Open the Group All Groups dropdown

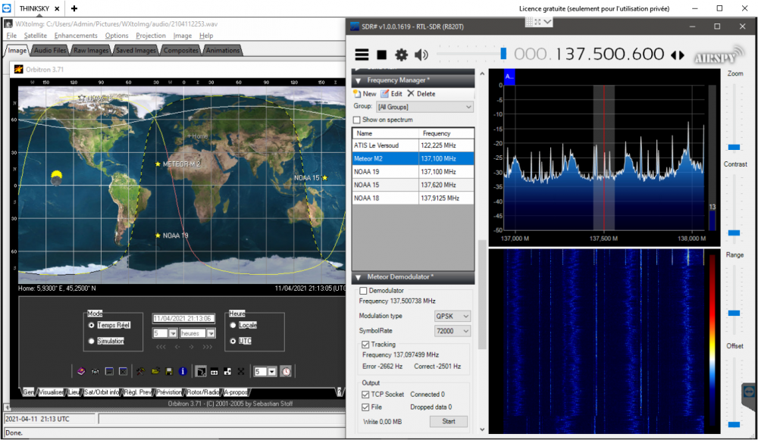(x=424, y=107)
